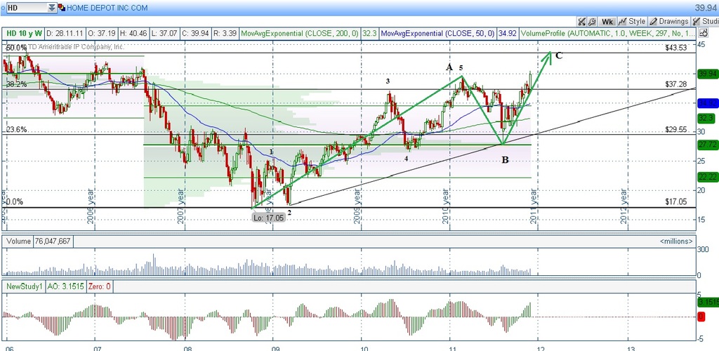Click the 0.0% retracement label
This screenshot has height=351, width=719.
point(14,201)
